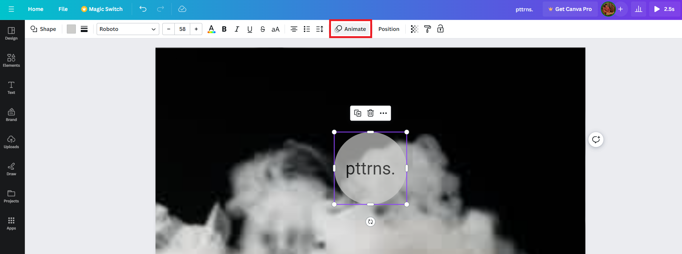This screenshot has height=254, width=682.
Task: Select the pttrns. circle text
Action: pyautogui.click(x=371, y=168)
